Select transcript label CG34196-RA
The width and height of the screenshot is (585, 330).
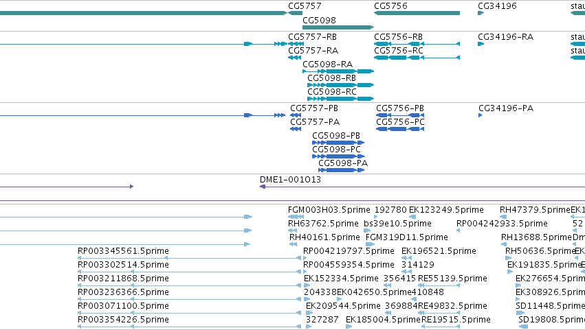pyautogui.click(x=505, y=37)
